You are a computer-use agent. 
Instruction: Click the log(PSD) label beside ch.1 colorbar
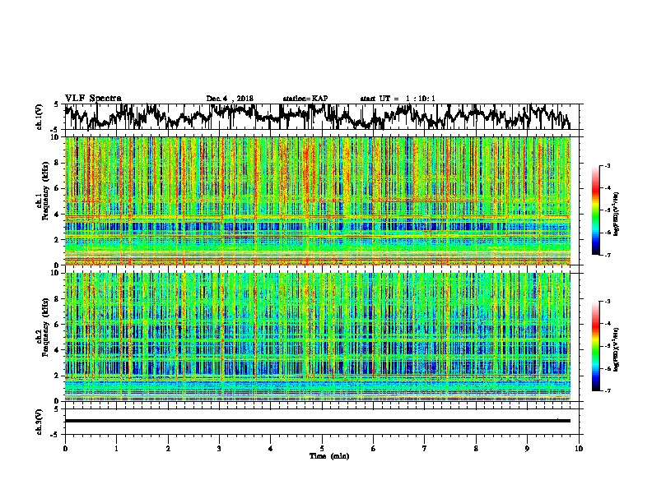(617, 215)
